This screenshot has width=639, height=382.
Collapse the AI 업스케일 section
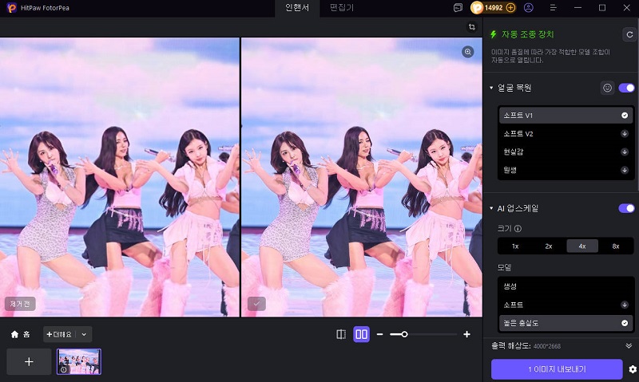[491, 208]
